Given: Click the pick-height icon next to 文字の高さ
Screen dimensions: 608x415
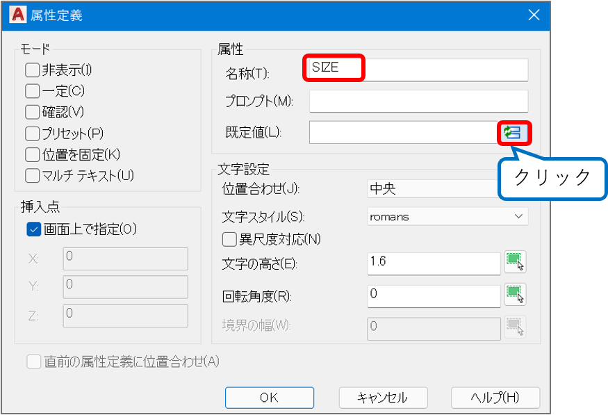Looking at the screenshot, I should coord(515,262).
